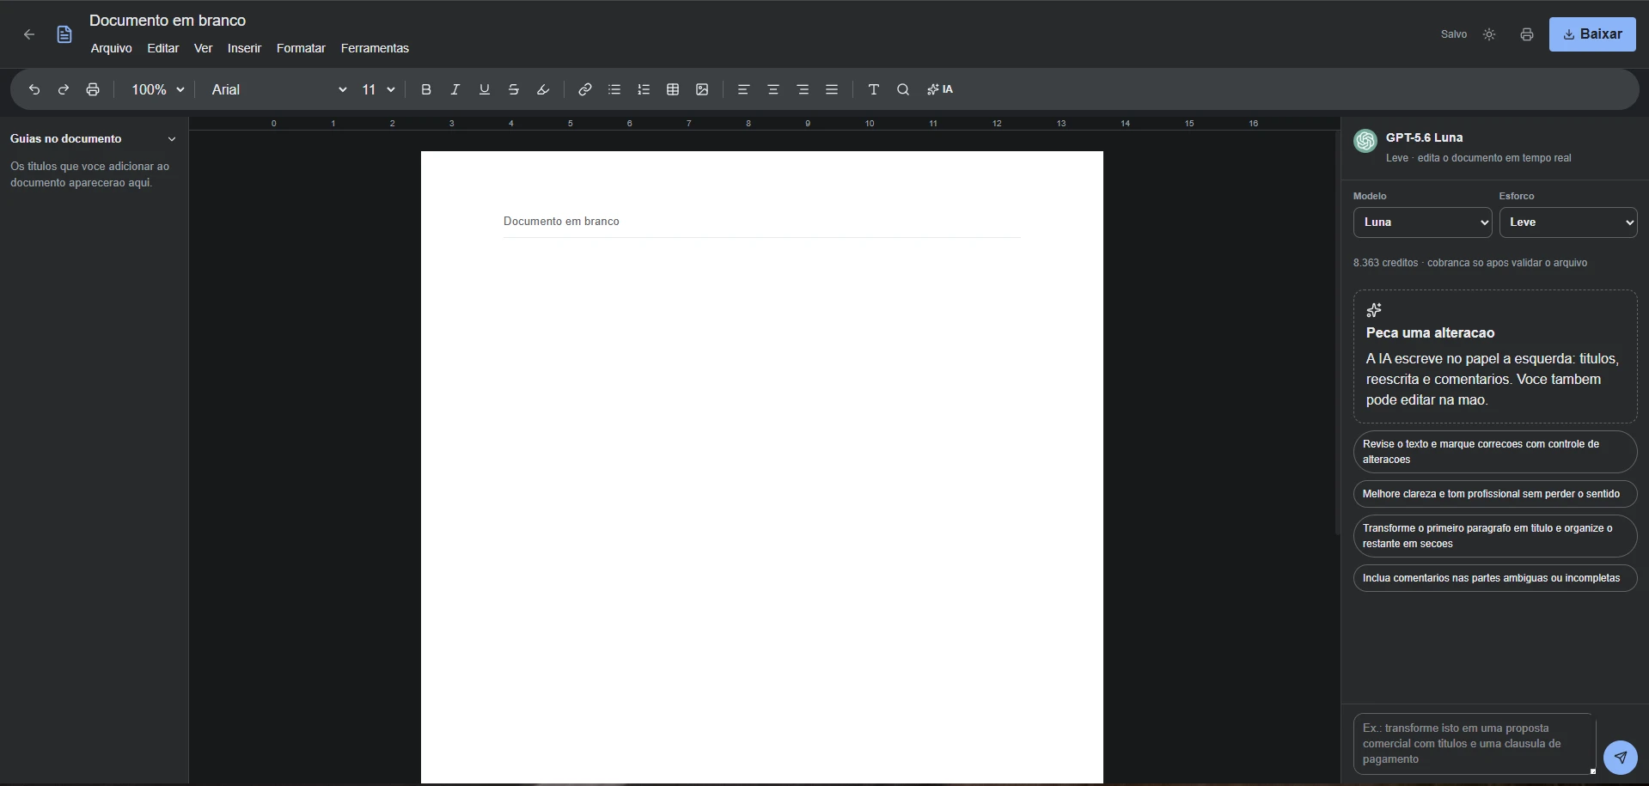Justify the text
Screen dimensions: 1649x786
click(832, 89)
